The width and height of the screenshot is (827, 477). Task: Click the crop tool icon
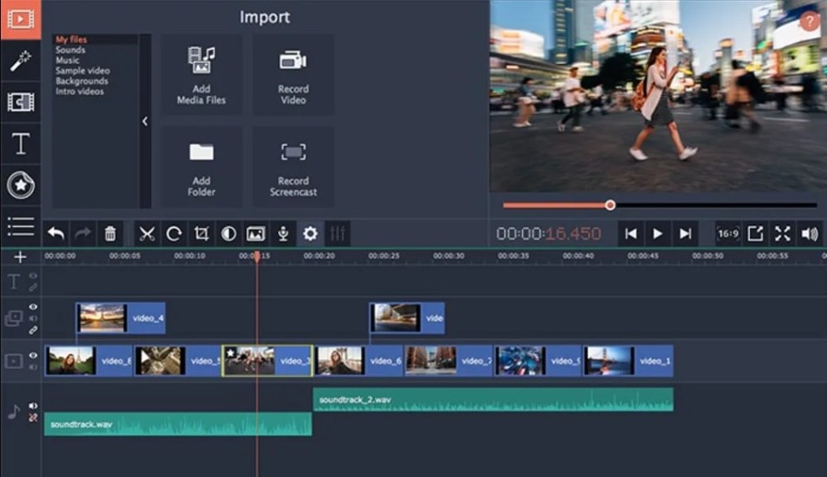point(201,233)
